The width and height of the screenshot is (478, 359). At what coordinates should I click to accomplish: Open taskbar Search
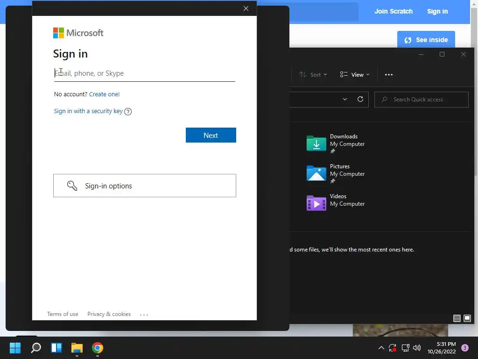(x=36, y=348)
